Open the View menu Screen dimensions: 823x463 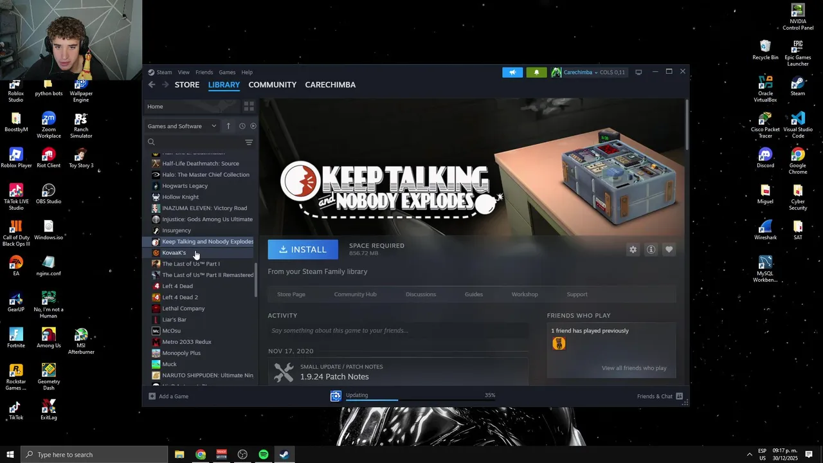[183, 72]
